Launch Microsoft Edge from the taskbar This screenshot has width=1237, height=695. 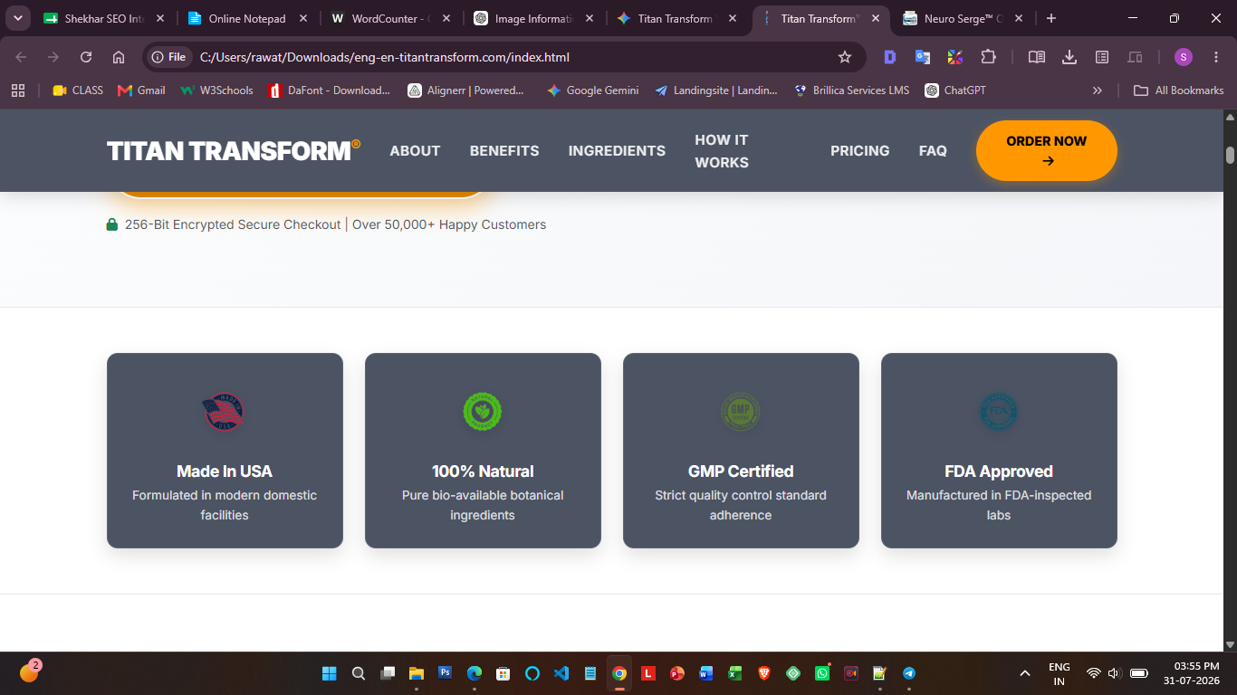(475, 673)
